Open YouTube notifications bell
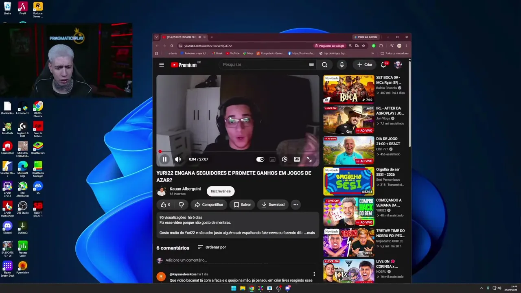 383,65
